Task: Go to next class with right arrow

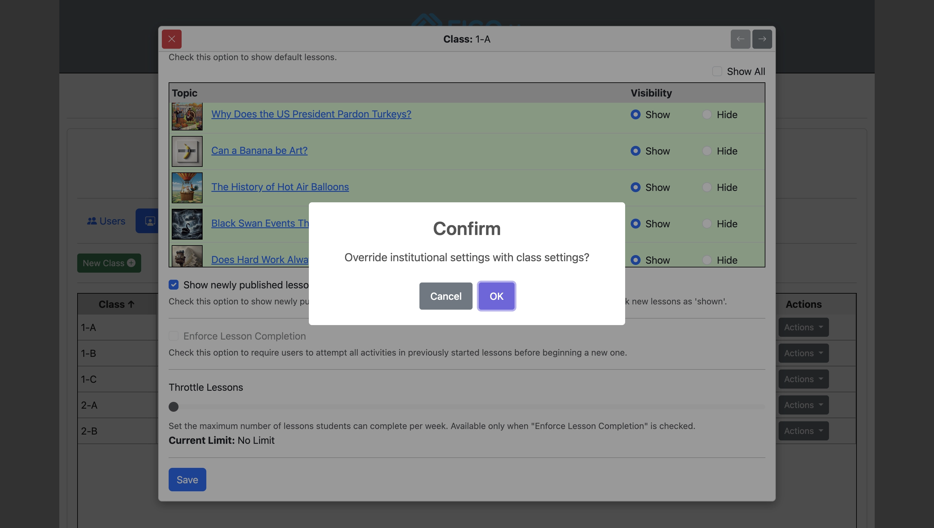Action: 762,39
